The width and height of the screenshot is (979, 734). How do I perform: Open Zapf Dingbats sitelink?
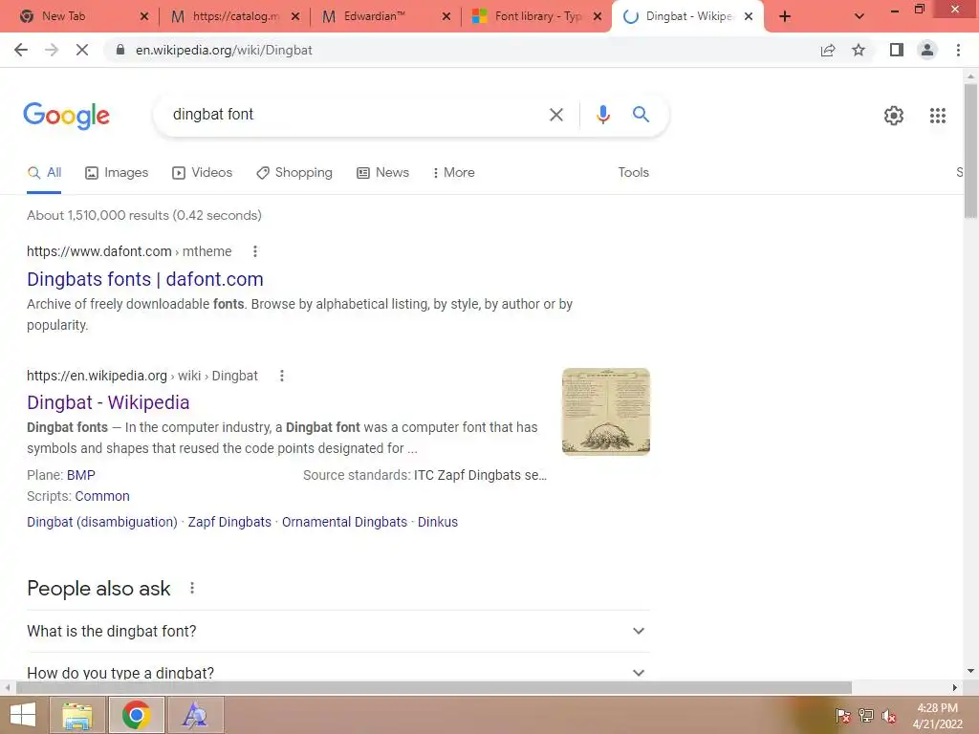coord(229,522)
